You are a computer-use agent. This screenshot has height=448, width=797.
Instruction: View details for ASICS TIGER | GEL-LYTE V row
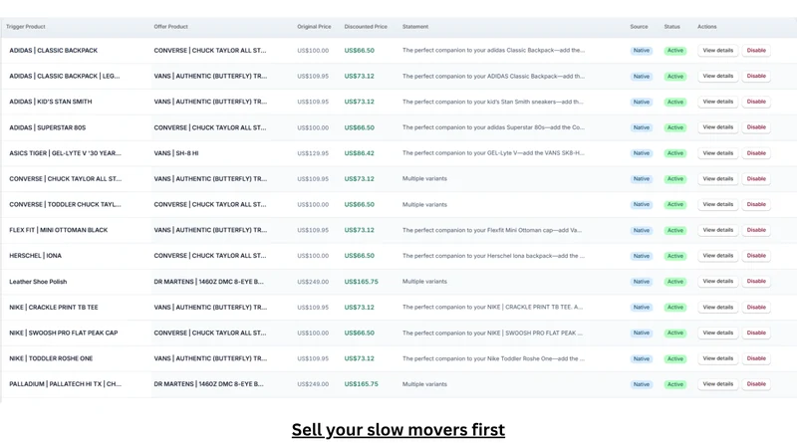(717, 153)
